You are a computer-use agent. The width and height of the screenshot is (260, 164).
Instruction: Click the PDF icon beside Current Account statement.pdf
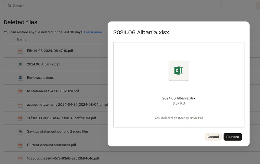(x=20, y=145)
